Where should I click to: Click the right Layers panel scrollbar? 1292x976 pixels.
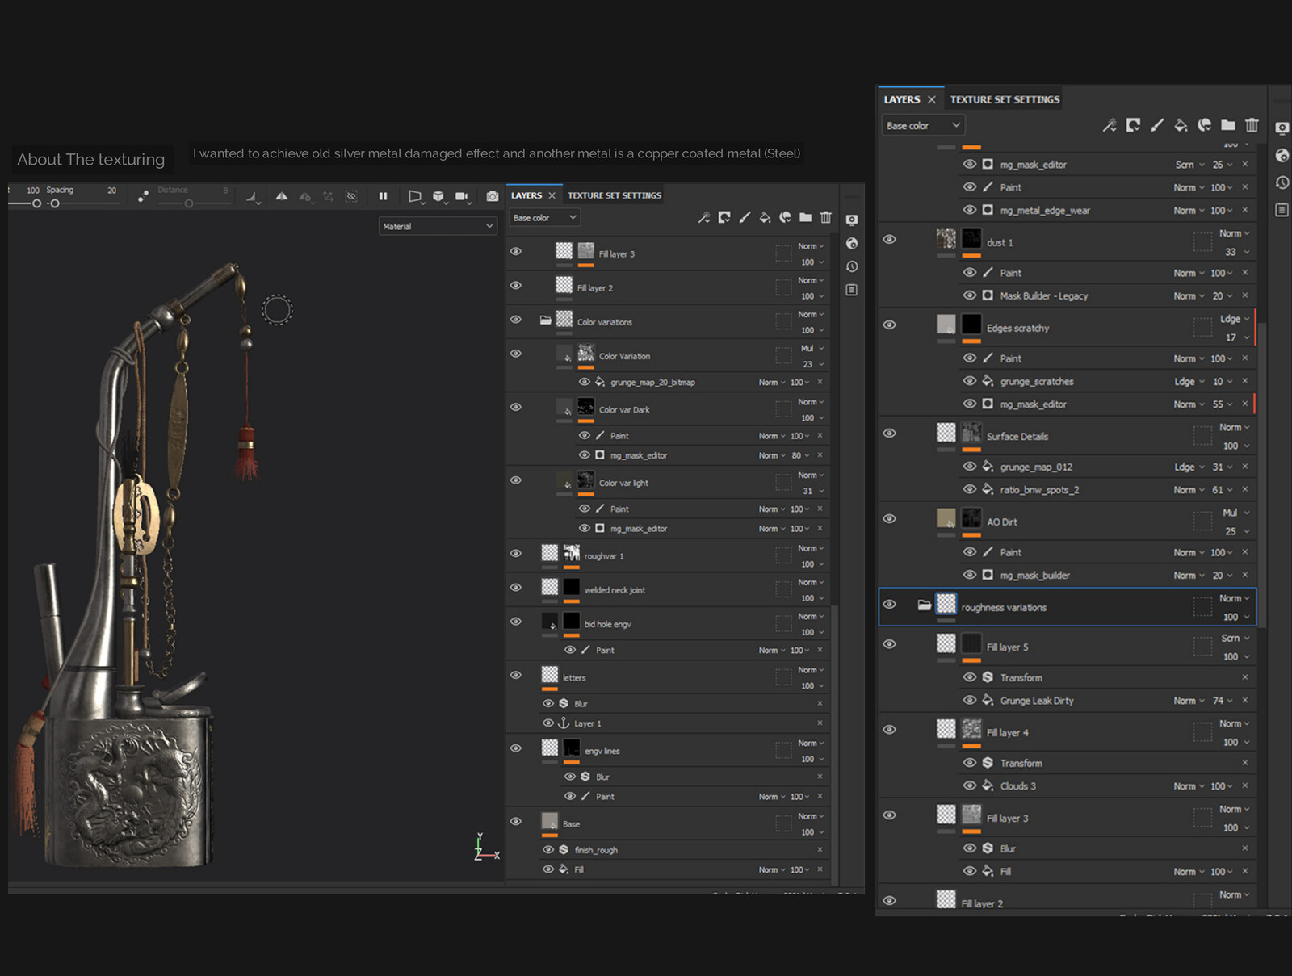pyautogui.click(x=1262, y=475)
